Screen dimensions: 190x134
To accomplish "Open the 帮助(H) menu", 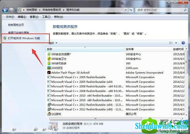I will pyautogui.click(x=59, y=17).
